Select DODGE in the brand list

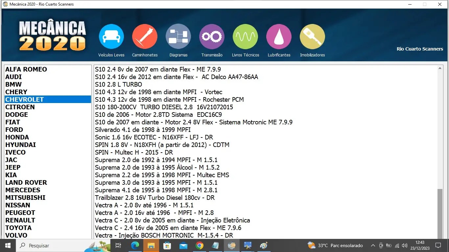(48, 115)
